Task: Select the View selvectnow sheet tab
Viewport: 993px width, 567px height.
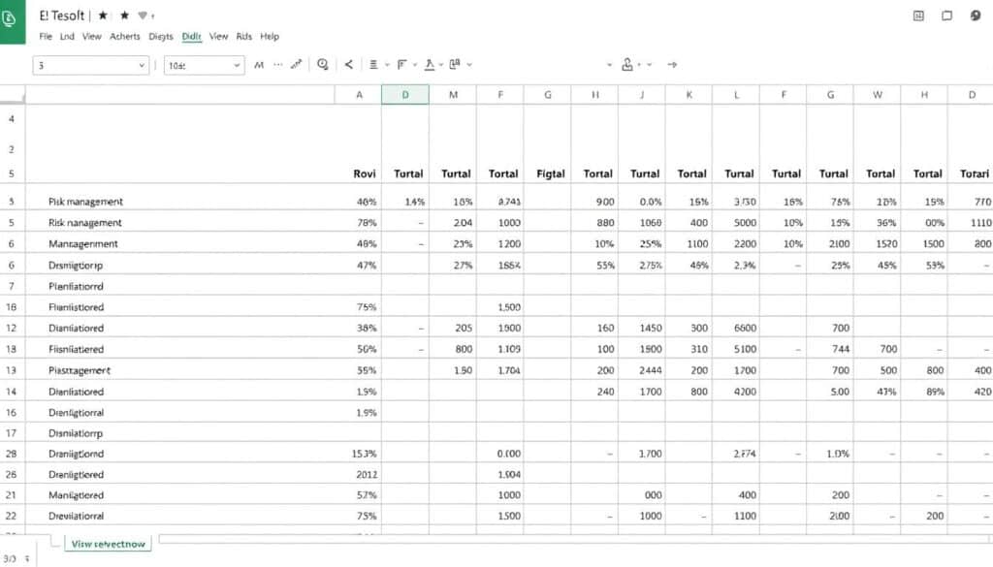Action: point(108,544)
